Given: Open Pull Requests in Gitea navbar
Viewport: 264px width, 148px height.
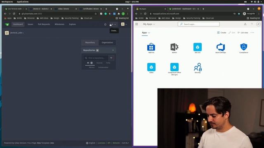Looking at the screenshot, I should [44, 24].
